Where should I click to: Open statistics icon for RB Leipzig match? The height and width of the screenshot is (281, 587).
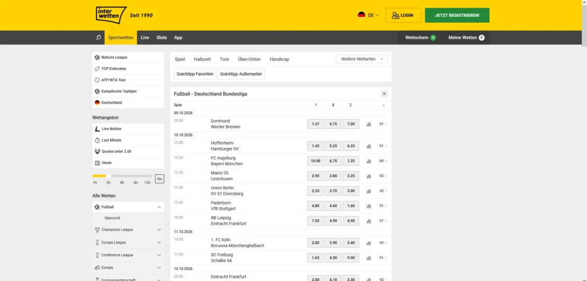click(369, 221)
